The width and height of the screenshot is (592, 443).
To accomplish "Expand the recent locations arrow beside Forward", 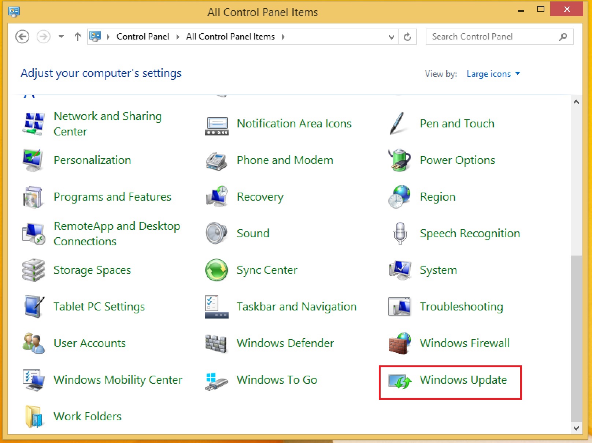I will (x=61, y=37).
